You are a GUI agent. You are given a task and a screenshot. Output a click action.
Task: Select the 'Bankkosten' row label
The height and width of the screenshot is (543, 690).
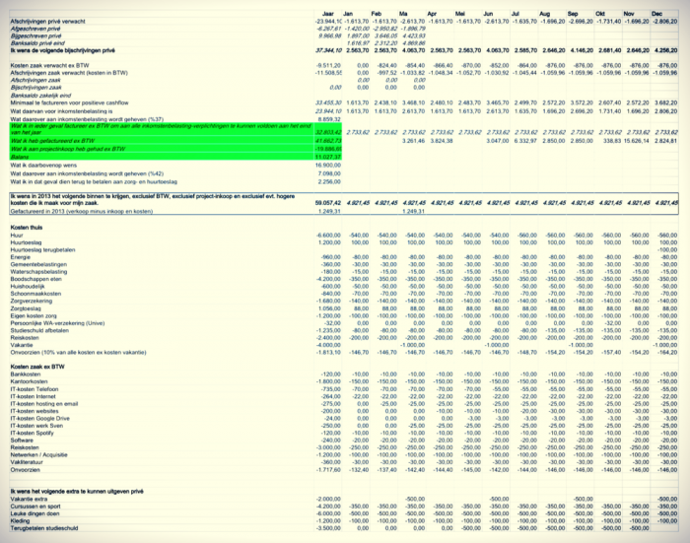point(26,374)
